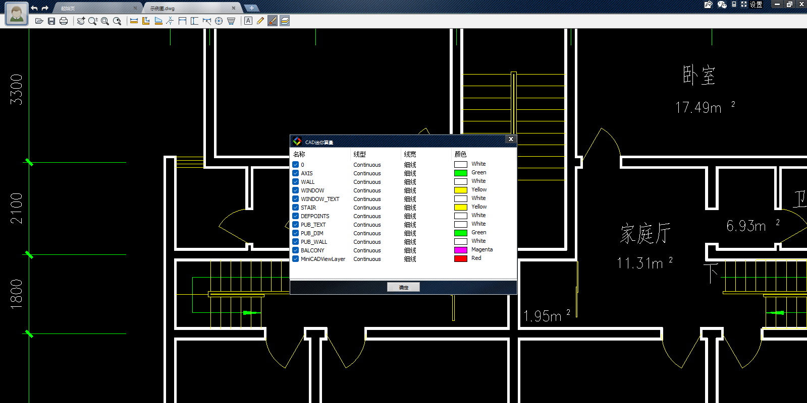Click the WeChat icon in title bar
Viewport: 807px width, 403px height.
(x=722, y=5)
